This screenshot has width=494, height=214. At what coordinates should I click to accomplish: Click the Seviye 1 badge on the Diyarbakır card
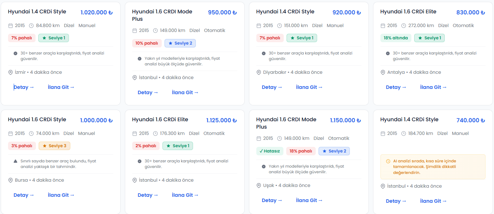pos(302,38)
